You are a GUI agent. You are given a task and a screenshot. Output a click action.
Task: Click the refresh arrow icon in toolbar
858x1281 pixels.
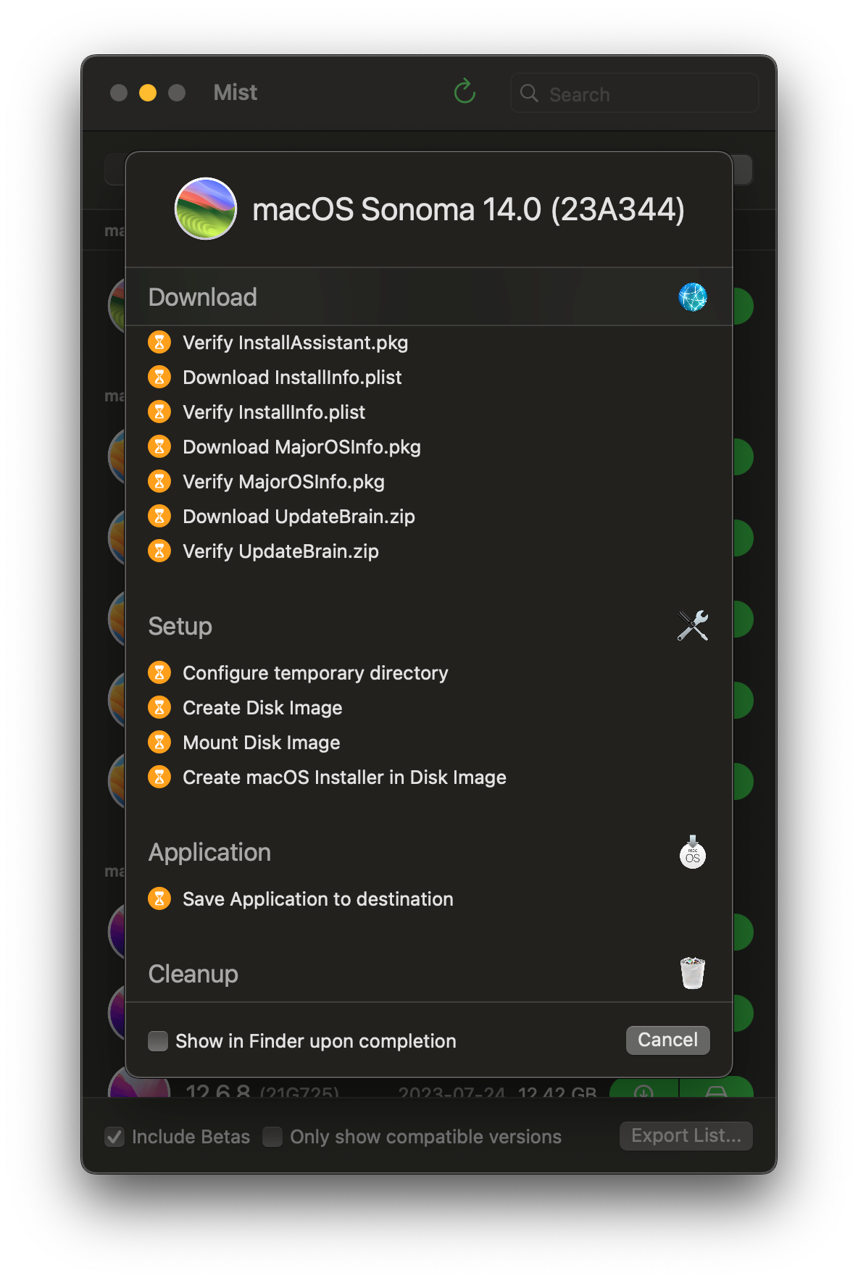pyautogui.click(x=465, y=92)
